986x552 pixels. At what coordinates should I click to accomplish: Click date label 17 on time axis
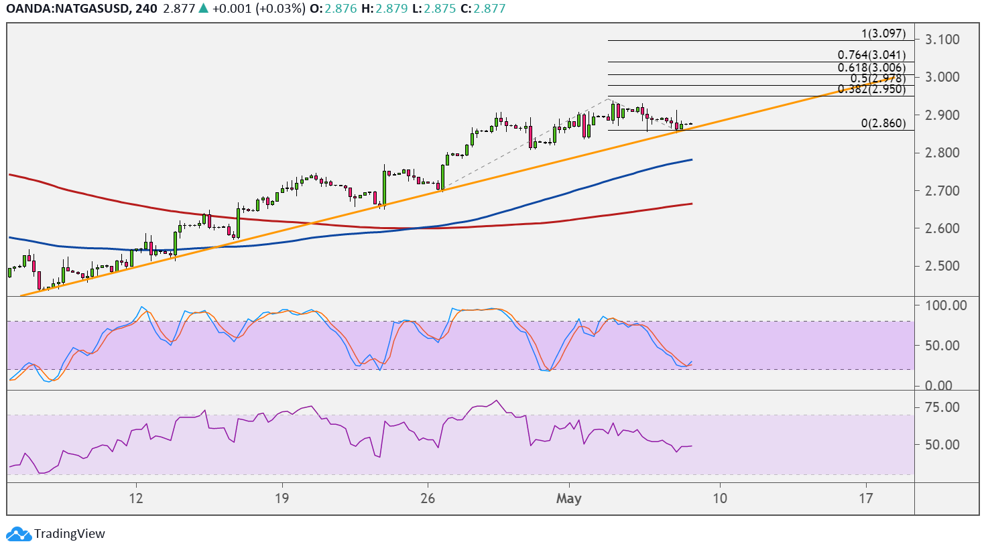tap(866, 498)
